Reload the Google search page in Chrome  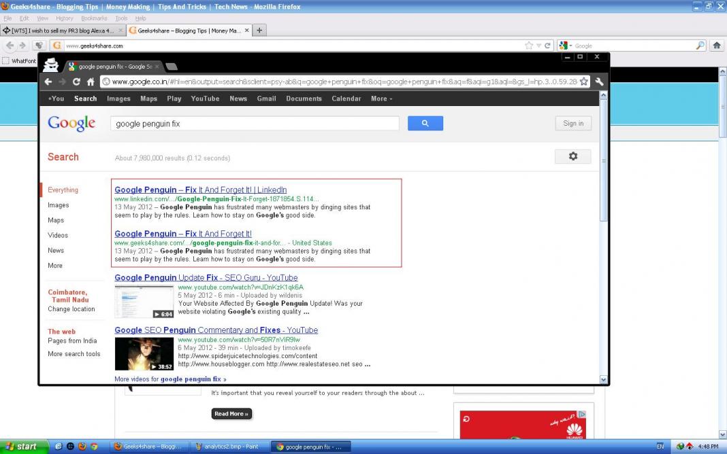(76, 82)
